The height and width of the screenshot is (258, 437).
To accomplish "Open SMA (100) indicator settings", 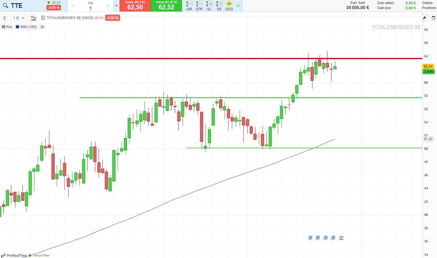I will click(x=28, y=27).
